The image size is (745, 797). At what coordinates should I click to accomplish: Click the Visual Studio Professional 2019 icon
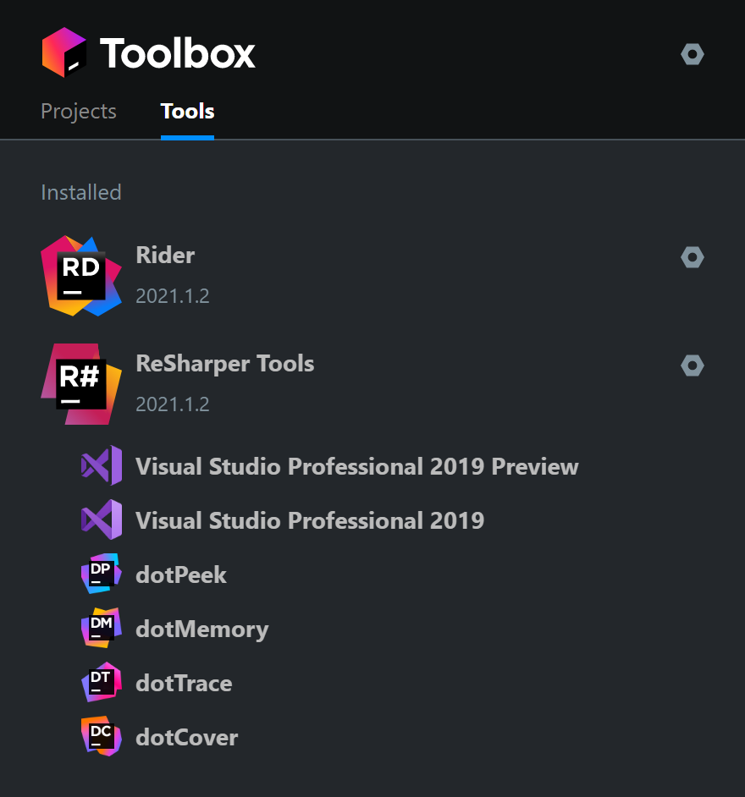(x=102, y=519)
